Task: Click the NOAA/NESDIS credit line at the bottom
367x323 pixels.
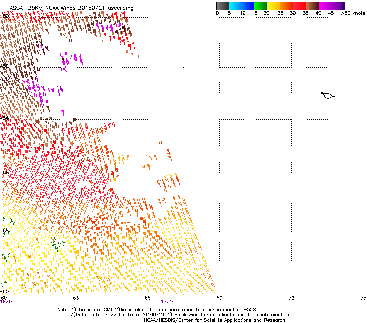Action: point(214,320)
